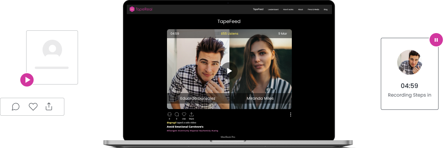Click the round avatar in recording card
The width and height of the screenshot is (444, 148).
coord(409,62)
